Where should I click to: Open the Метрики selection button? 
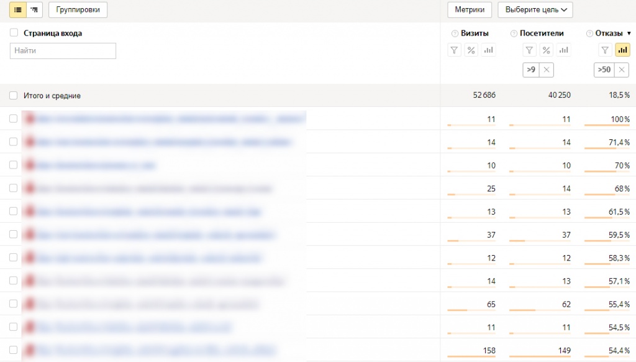[470, 10]
